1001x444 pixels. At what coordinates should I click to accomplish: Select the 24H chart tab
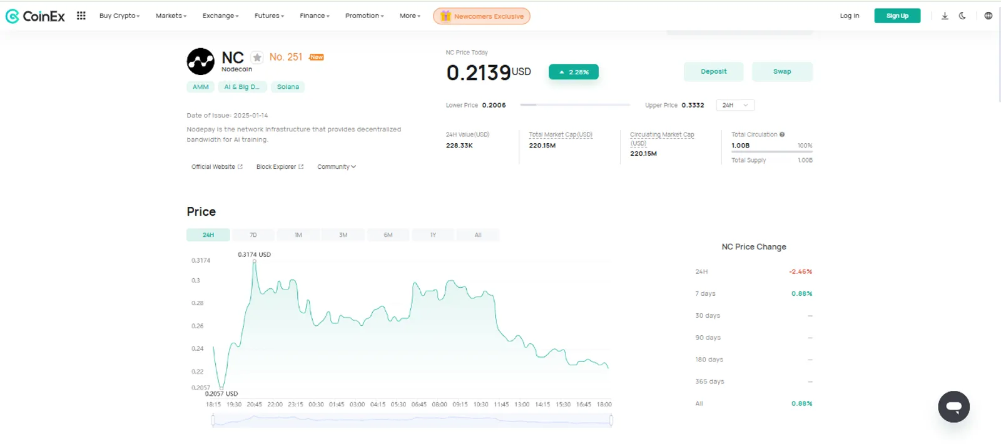tap(208, 235)
